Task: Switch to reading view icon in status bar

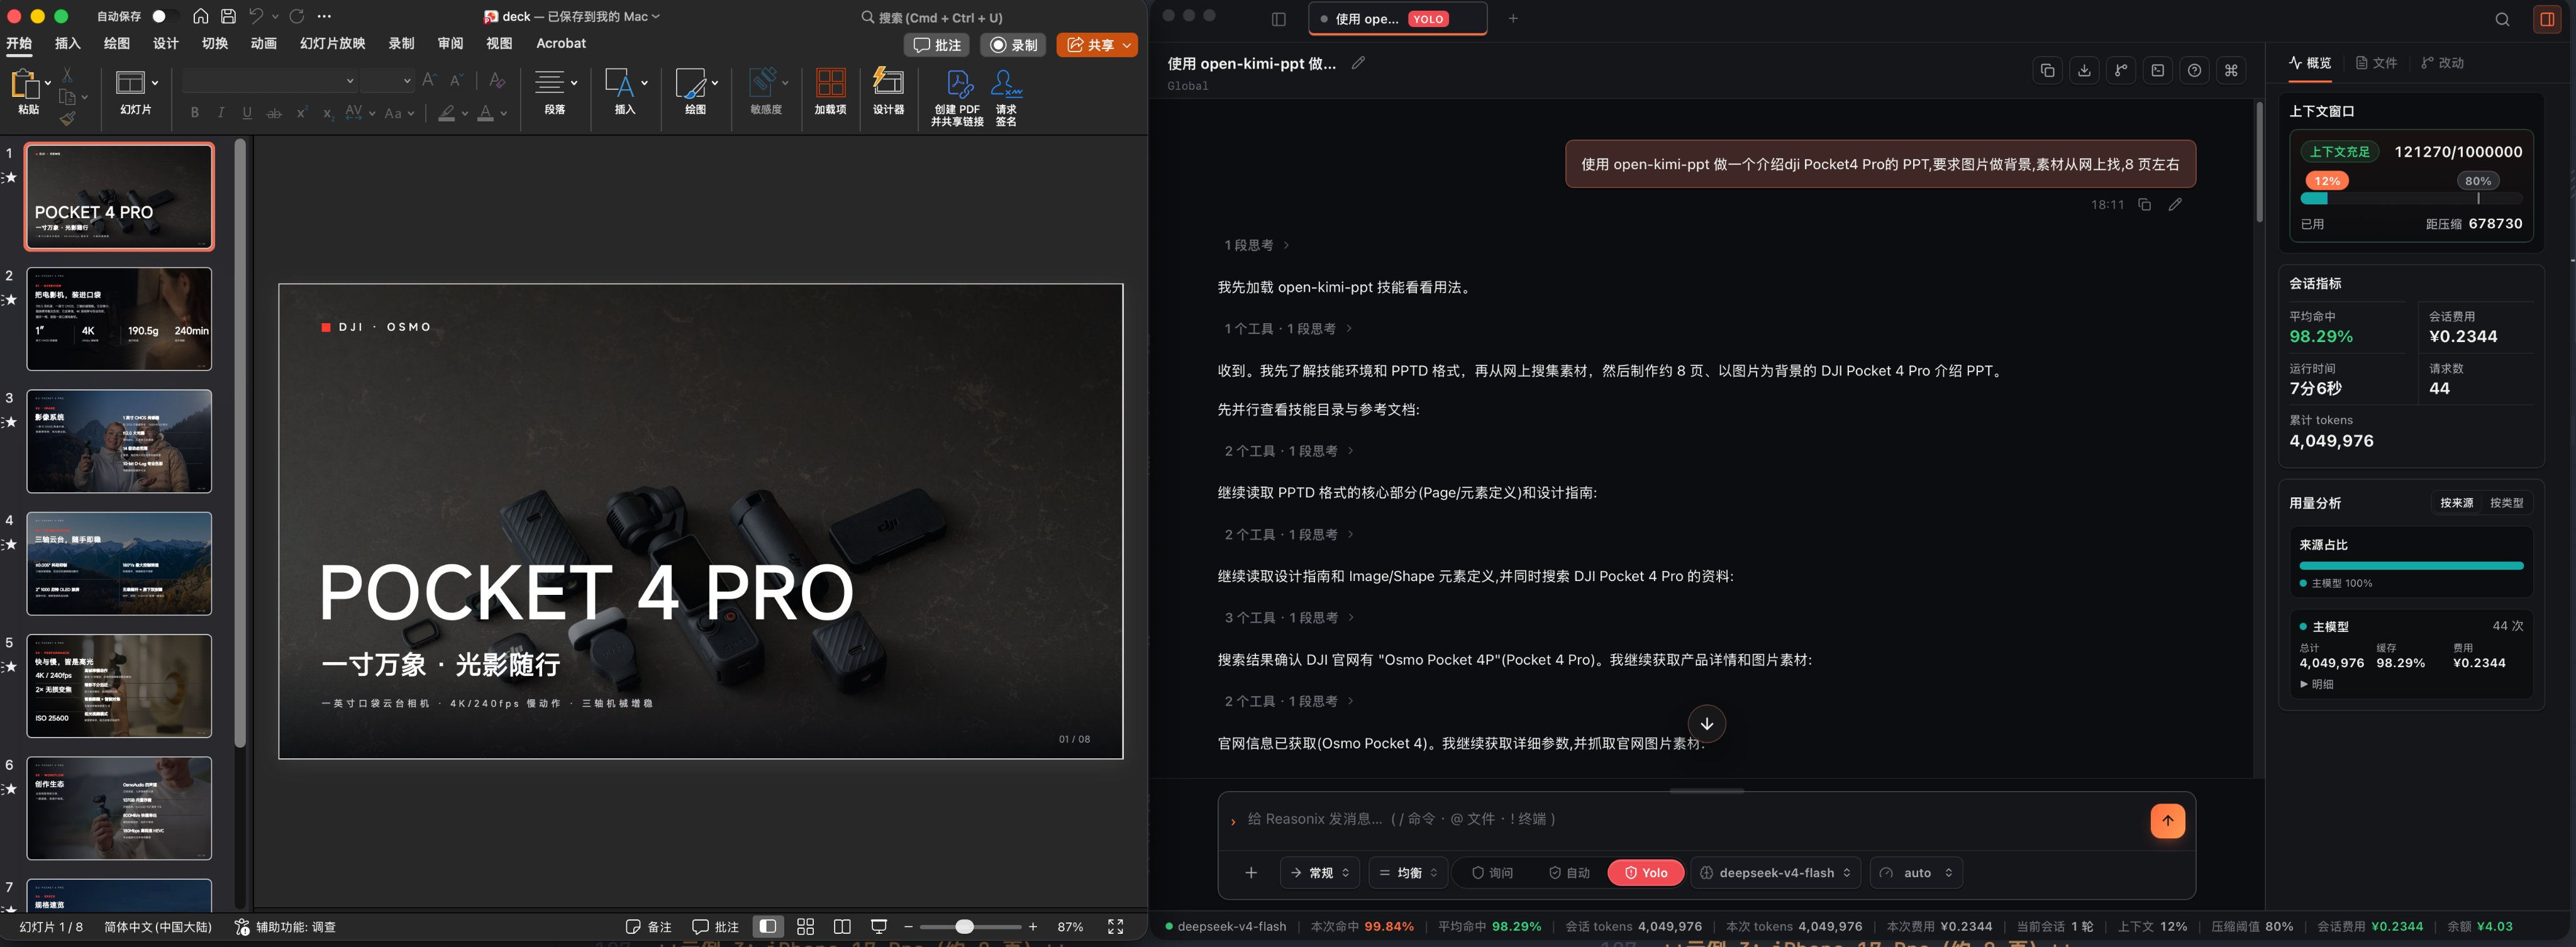Action: tap(842, 927)
